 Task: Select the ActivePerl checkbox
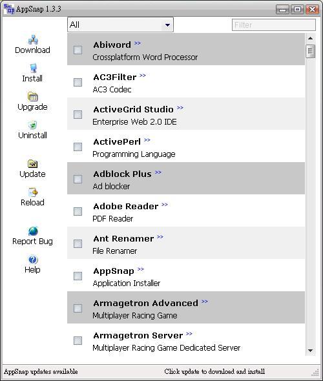[78, 147]
